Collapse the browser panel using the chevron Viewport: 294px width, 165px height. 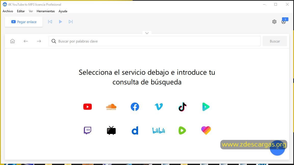[147, 33]
